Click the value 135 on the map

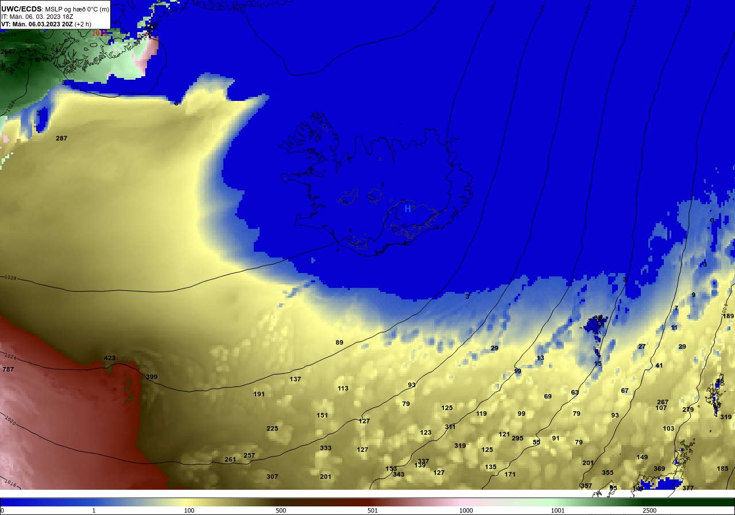click(490, 467)
